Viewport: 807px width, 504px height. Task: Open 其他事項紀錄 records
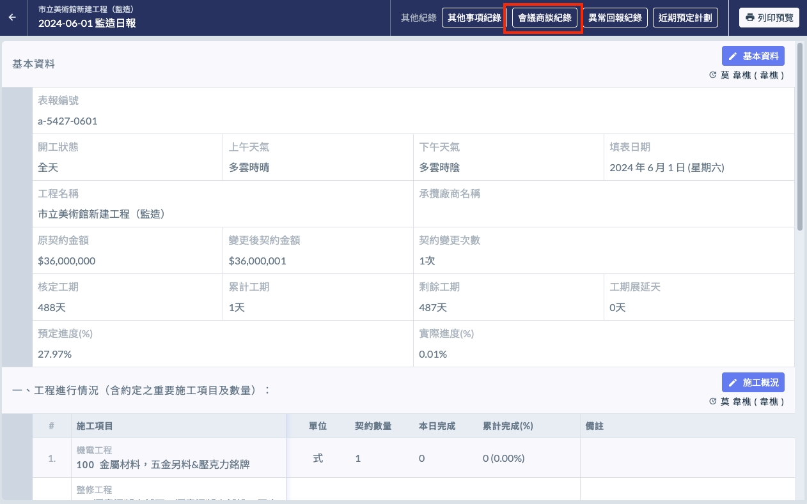pos(474,17)
